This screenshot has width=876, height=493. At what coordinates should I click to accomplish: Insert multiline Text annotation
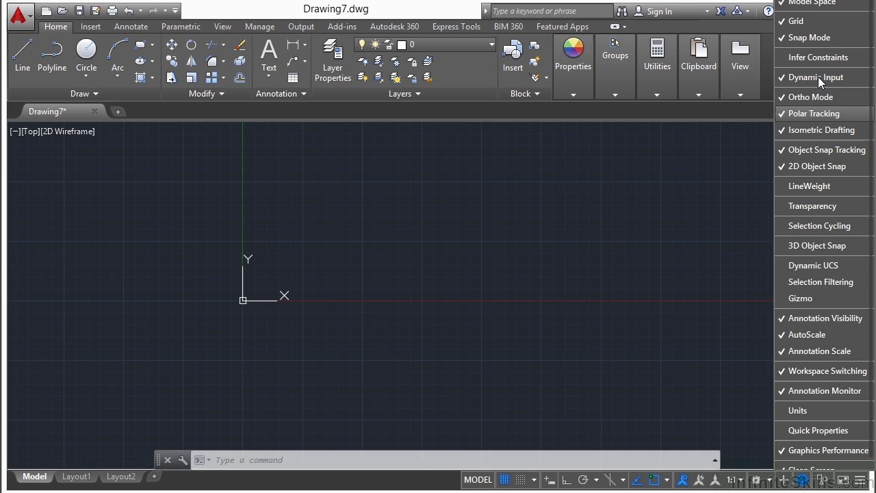(x=269, y=55)
